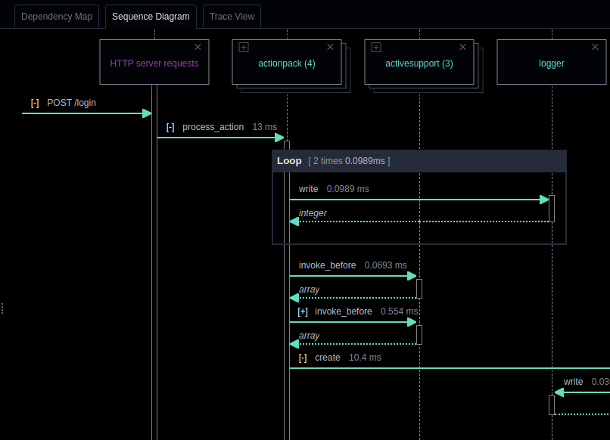
Task: Collapse the POST /login call
Action: 35,103
